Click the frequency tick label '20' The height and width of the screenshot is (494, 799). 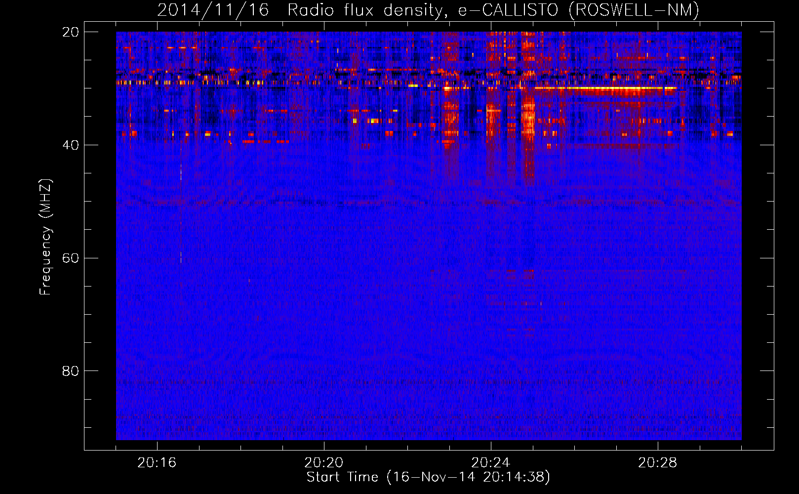pos(71,32)
